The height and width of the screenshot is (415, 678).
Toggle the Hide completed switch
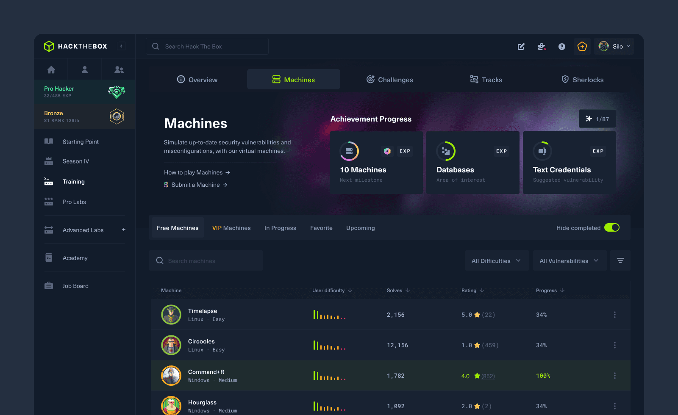[612, 228]
